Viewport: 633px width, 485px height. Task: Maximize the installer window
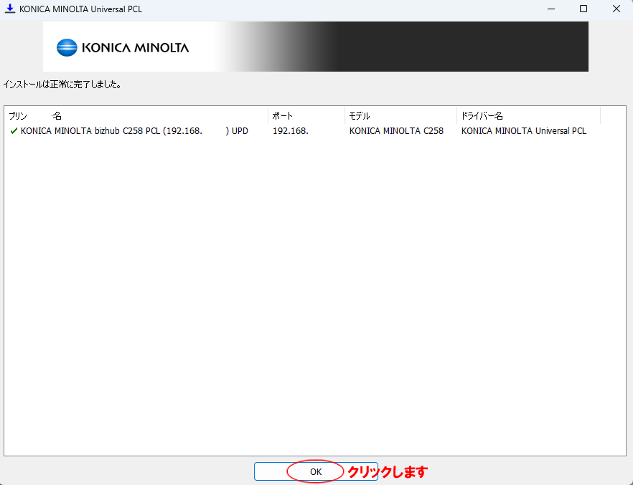[x=583, y=9]
